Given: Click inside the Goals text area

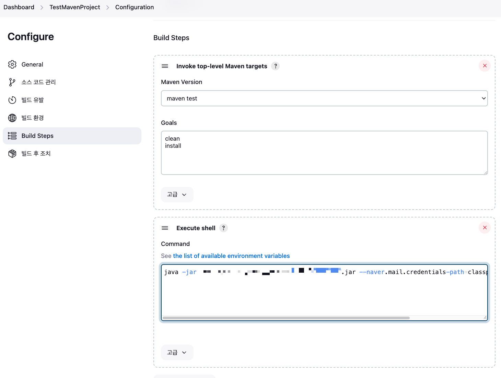Looking at the screenshot, I should tap(324, 153).
